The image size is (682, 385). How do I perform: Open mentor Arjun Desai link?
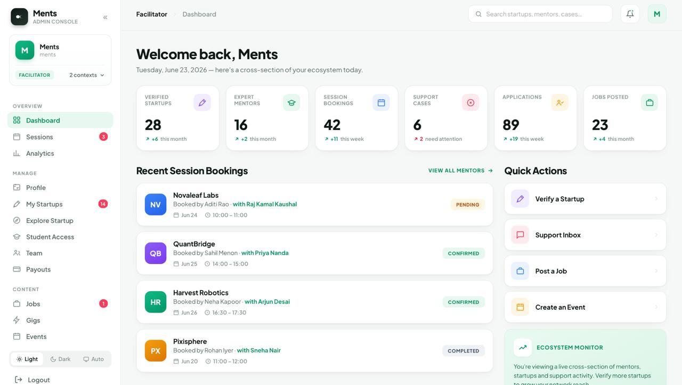click(267, 301)
